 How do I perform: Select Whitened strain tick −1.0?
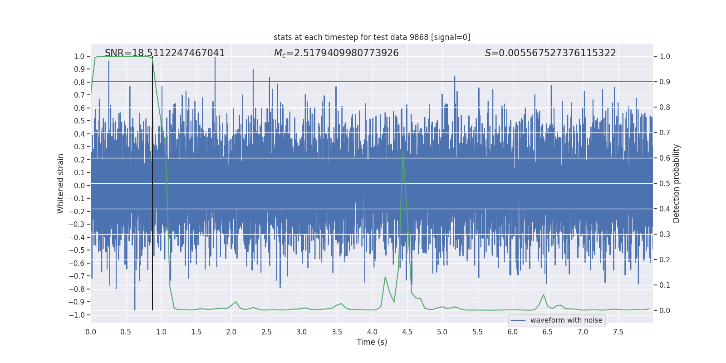click(x=77, y=315)
